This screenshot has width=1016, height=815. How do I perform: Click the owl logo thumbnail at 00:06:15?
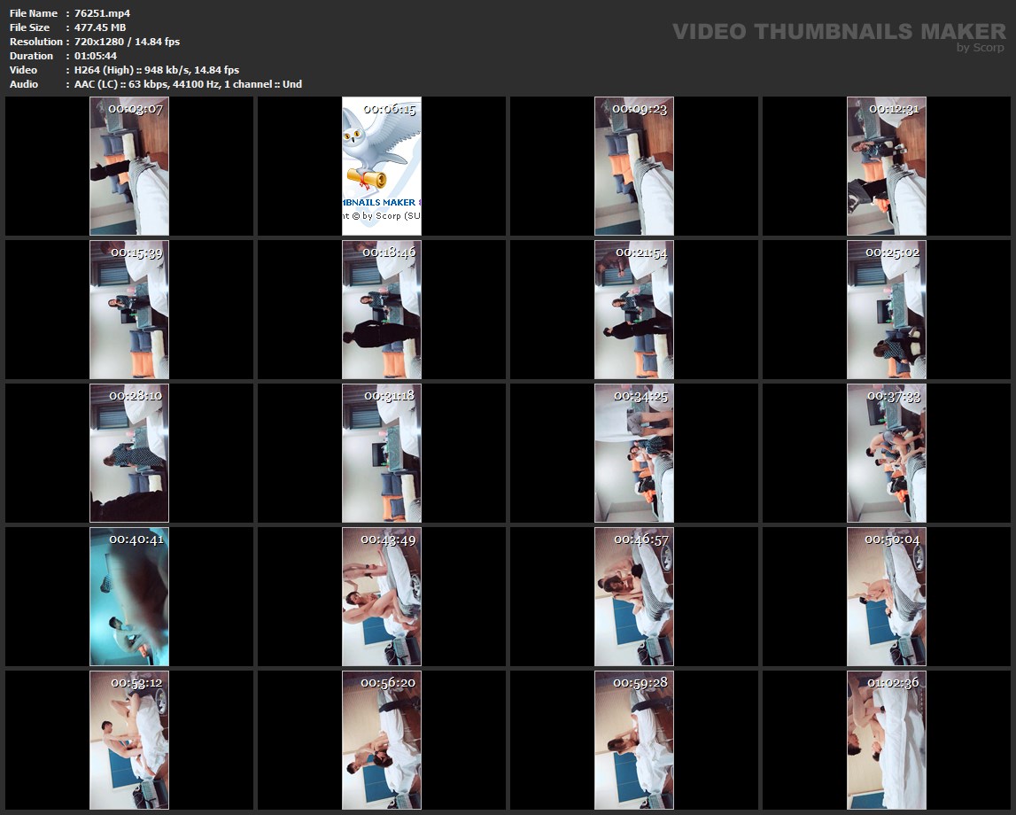click(x=382, y=166)
